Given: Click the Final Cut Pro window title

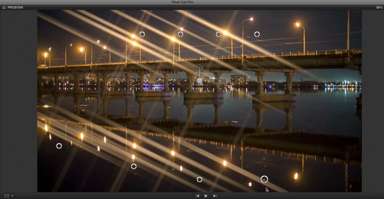Looking at the screenshot, I should [x=183, y=2].
